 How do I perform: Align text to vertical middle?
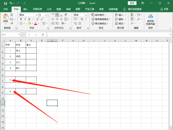[57, 15]
